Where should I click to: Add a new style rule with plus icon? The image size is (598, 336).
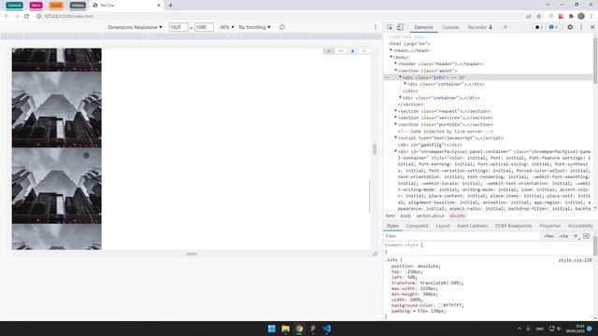pos(576,236)
